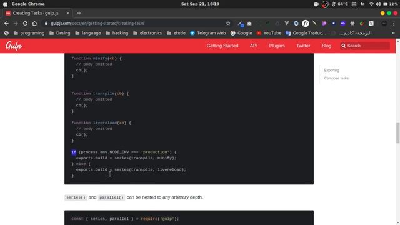Viewport: 400px width, 225px height.
Task: Open the purple arrow-shaped extension icon
Action: point(324,24)
